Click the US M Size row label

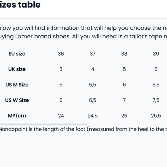tap(17, 85)
